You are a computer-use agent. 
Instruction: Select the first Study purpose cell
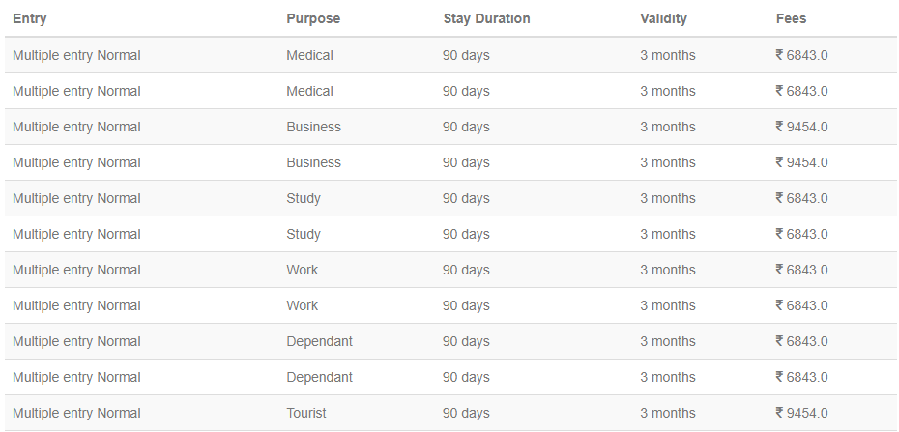tap(304, 198)
